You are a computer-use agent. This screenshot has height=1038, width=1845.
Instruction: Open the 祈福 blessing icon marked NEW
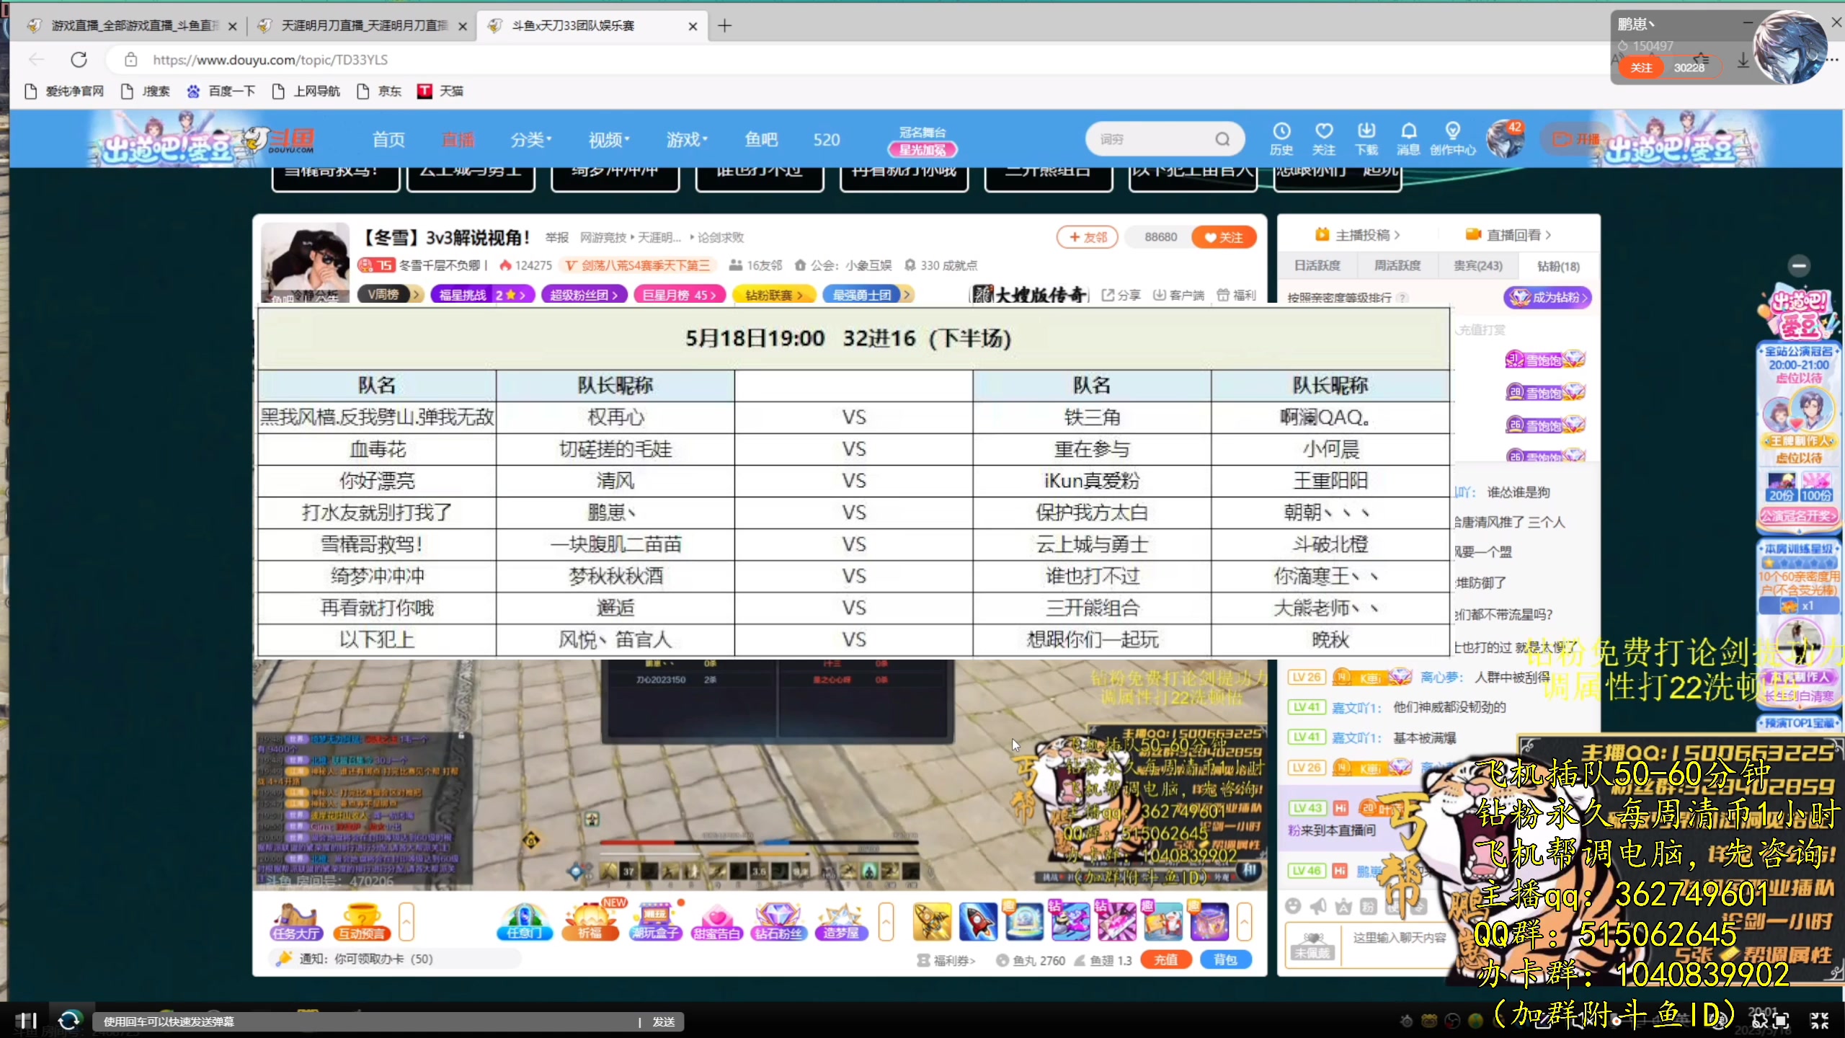591,922
